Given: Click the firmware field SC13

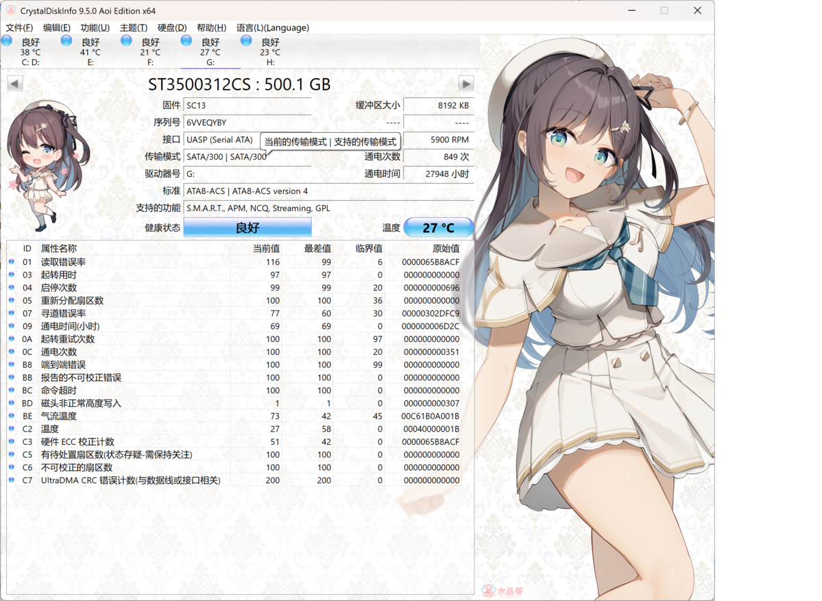Looking at the screenshot, I should (x=247, y=106).
